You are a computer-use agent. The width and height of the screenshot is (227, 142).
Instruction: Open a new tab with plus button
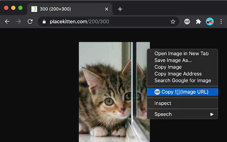(120, 9)
